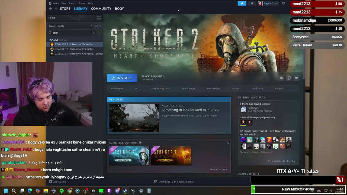
Task: Open Downloads status at the bottom
Action: click(174, 182)
